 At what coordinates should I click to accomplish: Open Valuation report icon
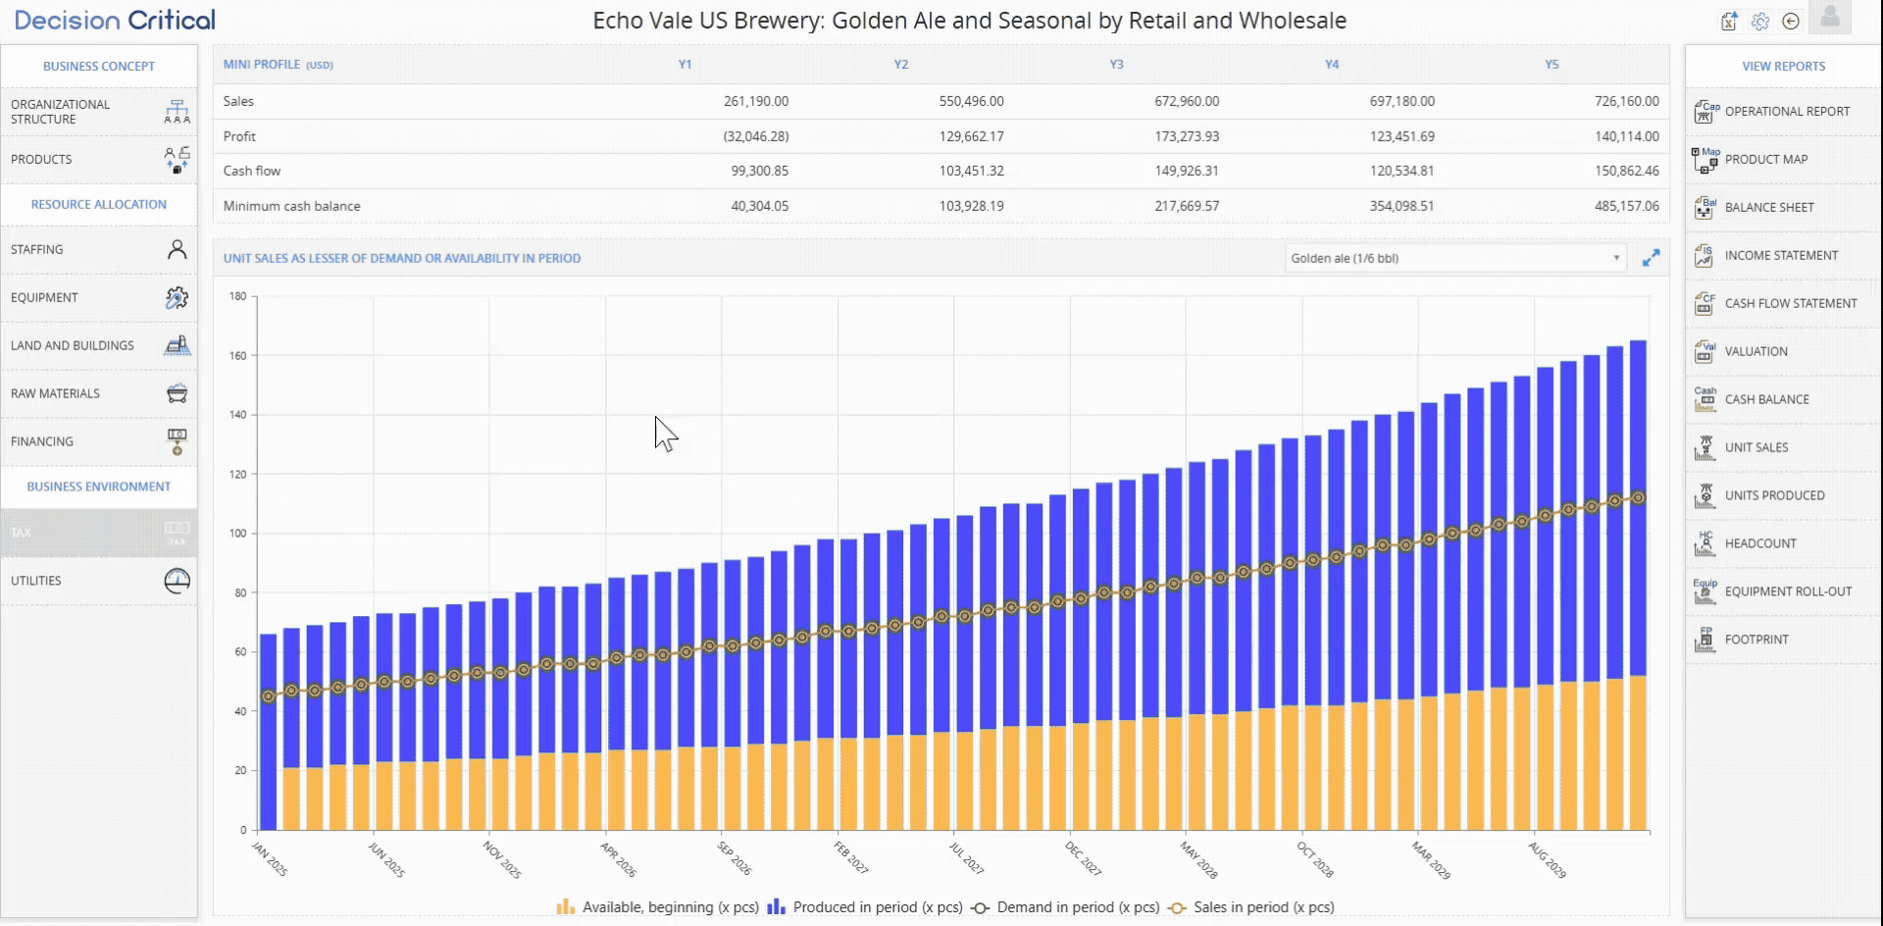pyautogui.click(x=1705, y=352)
